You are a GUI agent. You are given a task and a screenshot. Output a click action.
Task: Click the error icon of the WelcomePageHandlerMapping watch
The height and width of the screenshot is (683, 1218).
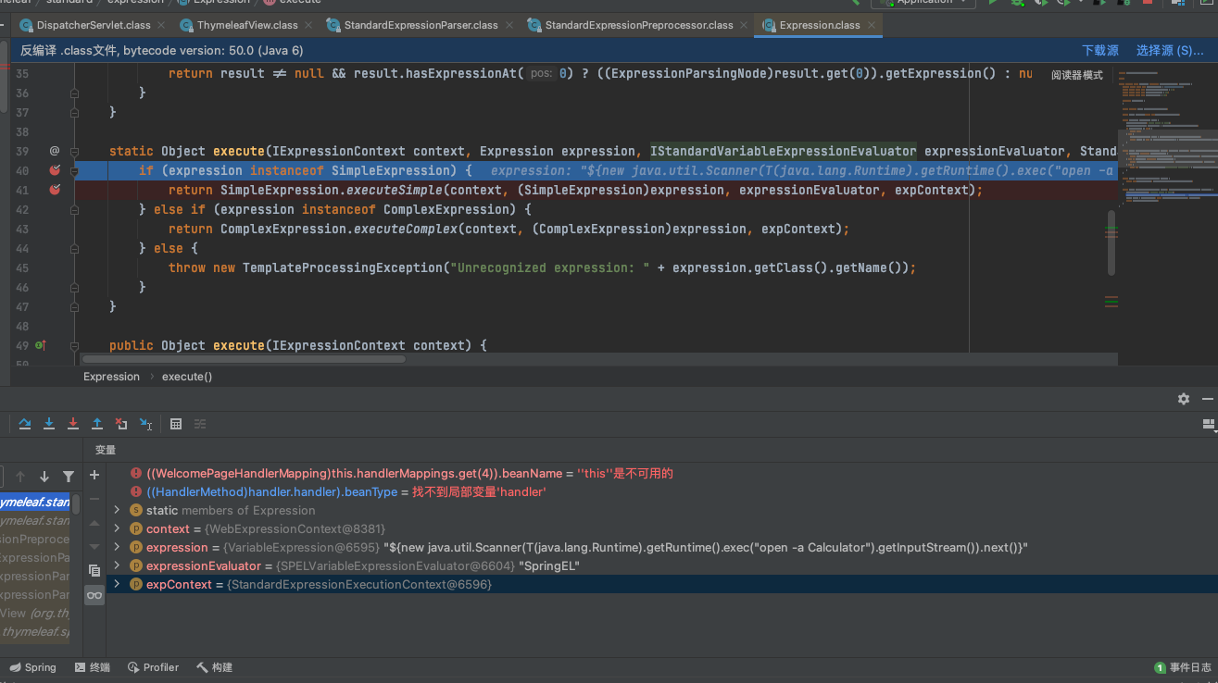point(136,473)
